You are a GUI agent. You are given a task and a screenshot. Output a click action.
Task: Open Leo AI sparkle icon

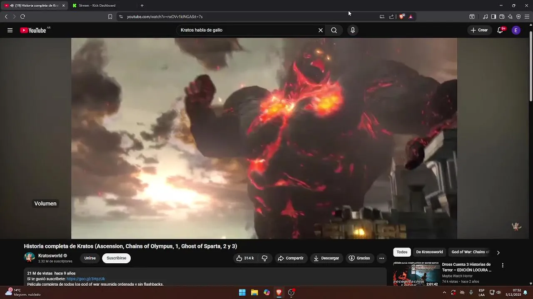click(510, 17)
